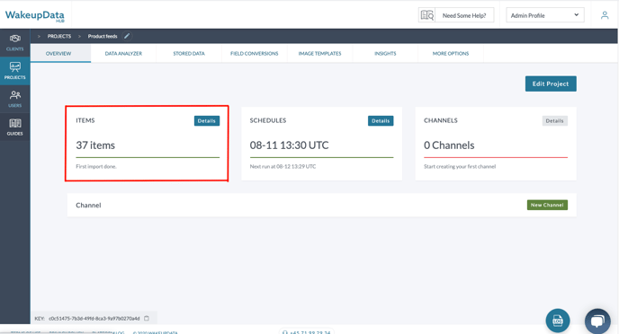Open the round log file button

tap(558, 321)
